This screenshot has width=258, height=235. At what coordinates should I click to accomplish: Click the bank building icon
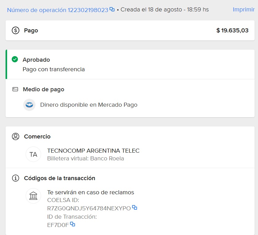point(33,196)
